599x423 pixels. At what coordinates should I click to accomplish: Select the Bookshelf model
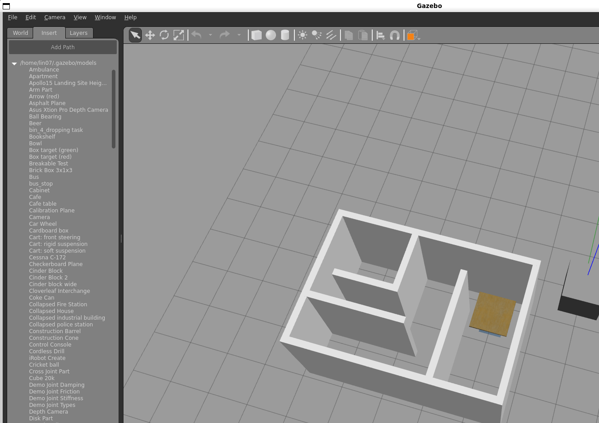point(42,137)
